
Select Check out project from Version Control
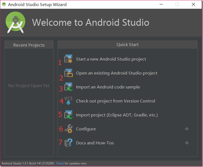tap(115, 101)
